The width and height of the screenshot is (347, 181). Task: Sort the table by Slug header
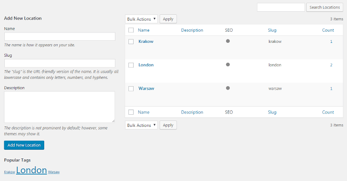272,30
